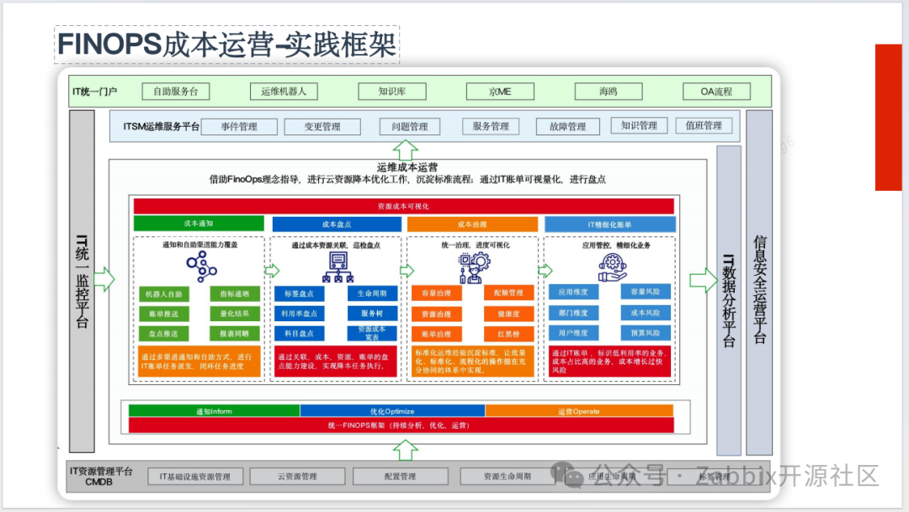Click the 指标通晒 block
This screenshot has width=909, height=512.
(x=234, y=294)
